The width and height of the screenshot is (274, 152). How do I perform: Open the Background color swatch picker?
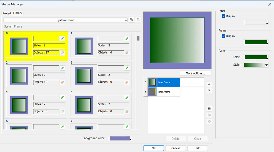[x=120, y=138]
